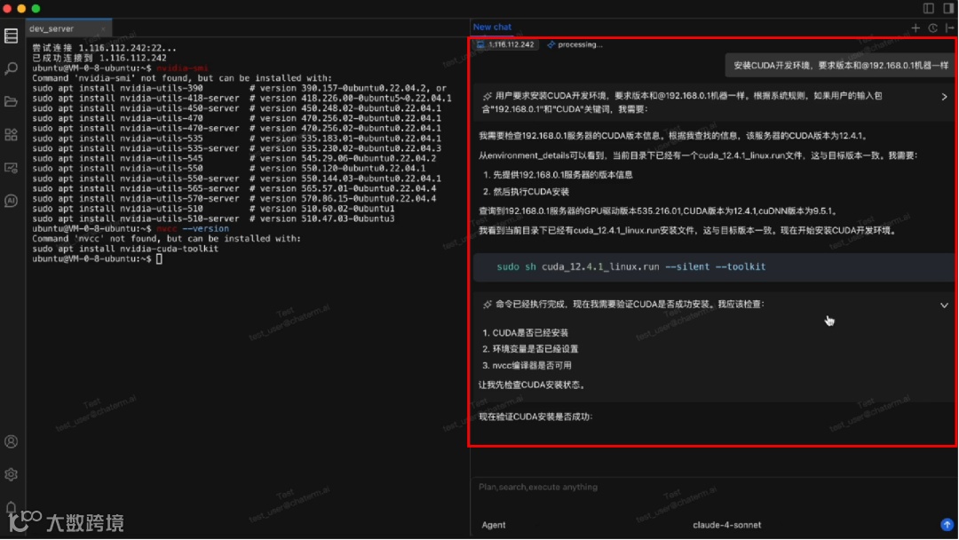959x540 pixels.
Task: Collapse the chat panel arrow icon
Action: pos(949,28)
